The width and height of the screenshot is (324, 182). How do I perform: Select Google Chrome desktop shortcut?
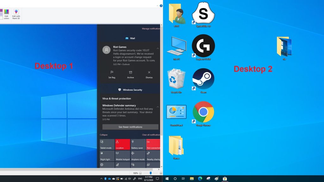(203, 114)
